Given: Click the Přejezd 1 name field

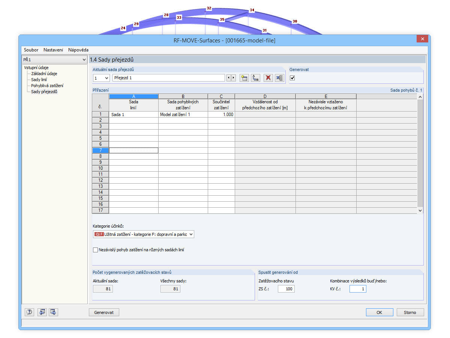Looking at the screenshot, I should tap(169, 78).
